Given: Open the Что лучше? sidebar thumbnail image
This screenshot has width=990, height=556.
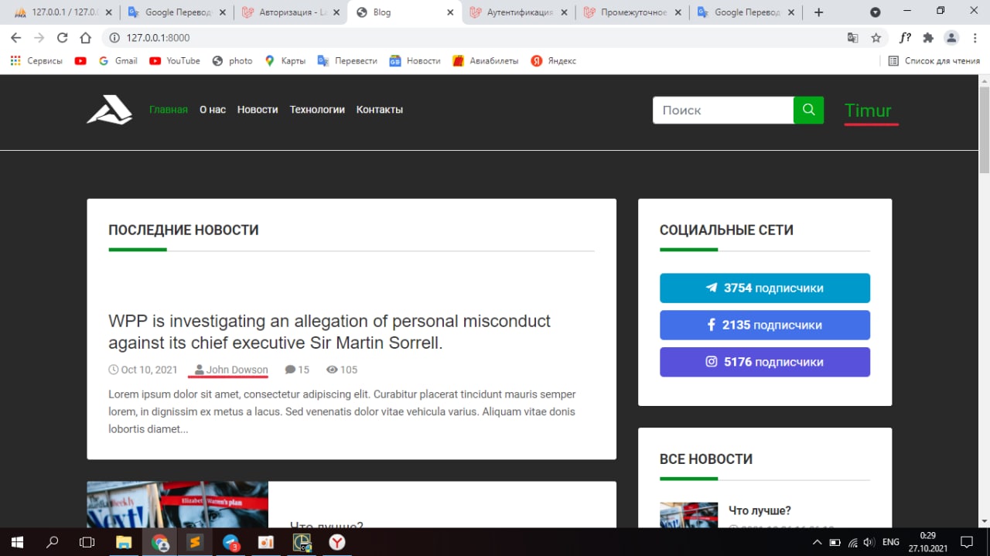Looking at the screenshot, I should (x=689, y=515).
